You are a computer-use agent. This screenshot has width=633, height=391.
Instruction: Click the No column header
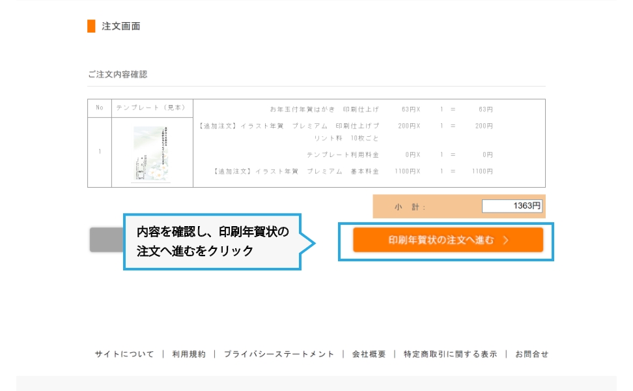[x=100, y=108]
